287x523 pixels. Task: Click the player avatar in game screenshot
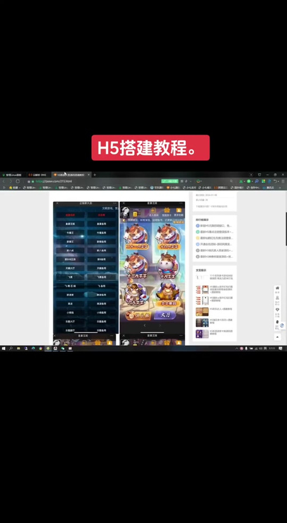(x=125, y=211)
